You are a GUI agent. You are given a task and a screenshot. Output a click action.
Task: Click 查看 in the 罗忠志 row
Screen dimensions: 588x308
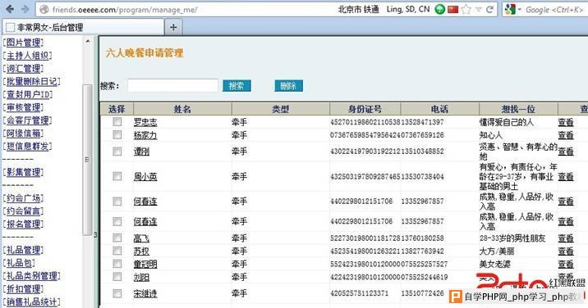566,122
